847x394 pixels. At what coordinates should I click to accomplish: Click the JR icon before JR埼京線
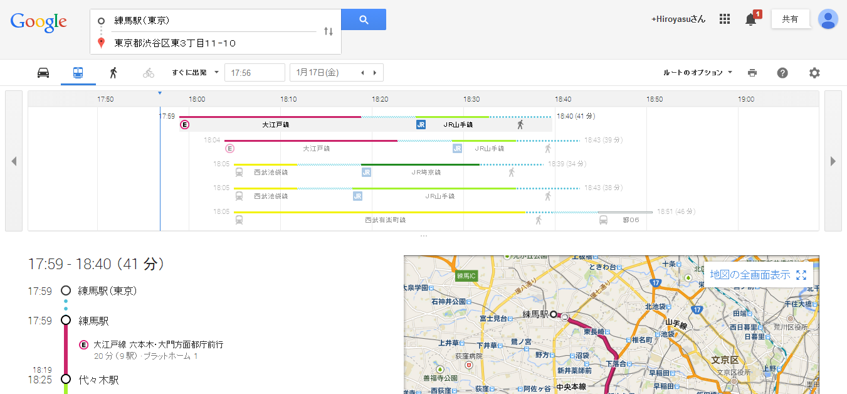point(366,173)
